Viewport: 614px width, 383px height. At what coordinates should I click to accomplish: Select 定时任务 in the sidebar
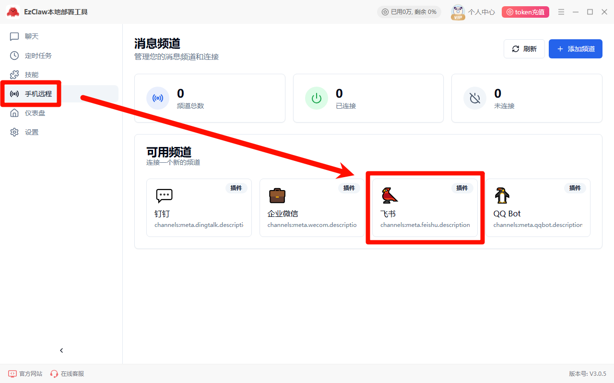[38, 56]
